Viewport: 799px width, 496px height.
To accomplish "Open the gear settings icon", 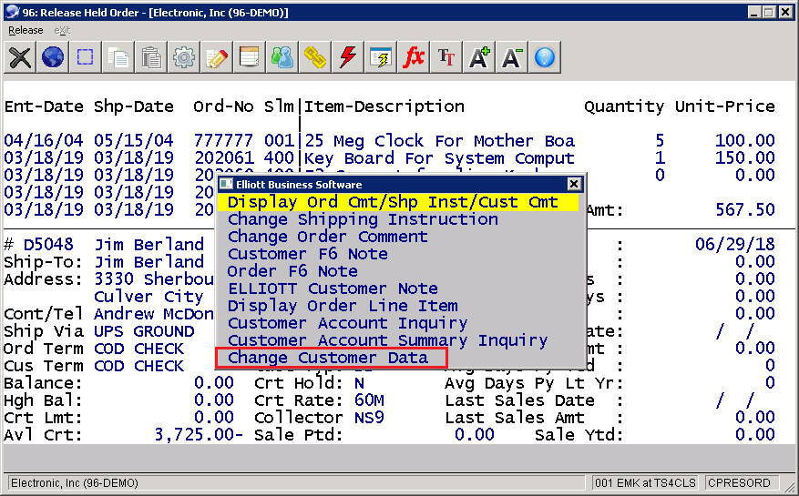I will [x=183, y=57].
